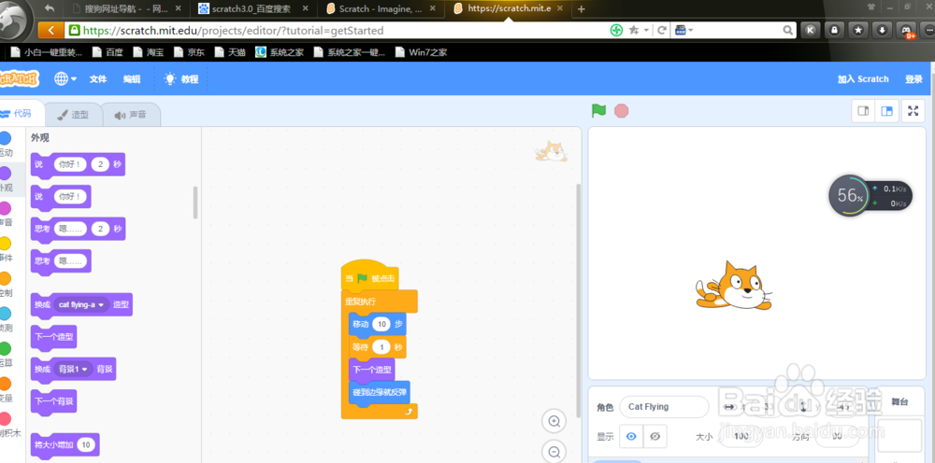Image resolution: width=935 pixels, height=463 pixels.
Task: Select the blue motion category circle
Action: [x=5, y=139]
